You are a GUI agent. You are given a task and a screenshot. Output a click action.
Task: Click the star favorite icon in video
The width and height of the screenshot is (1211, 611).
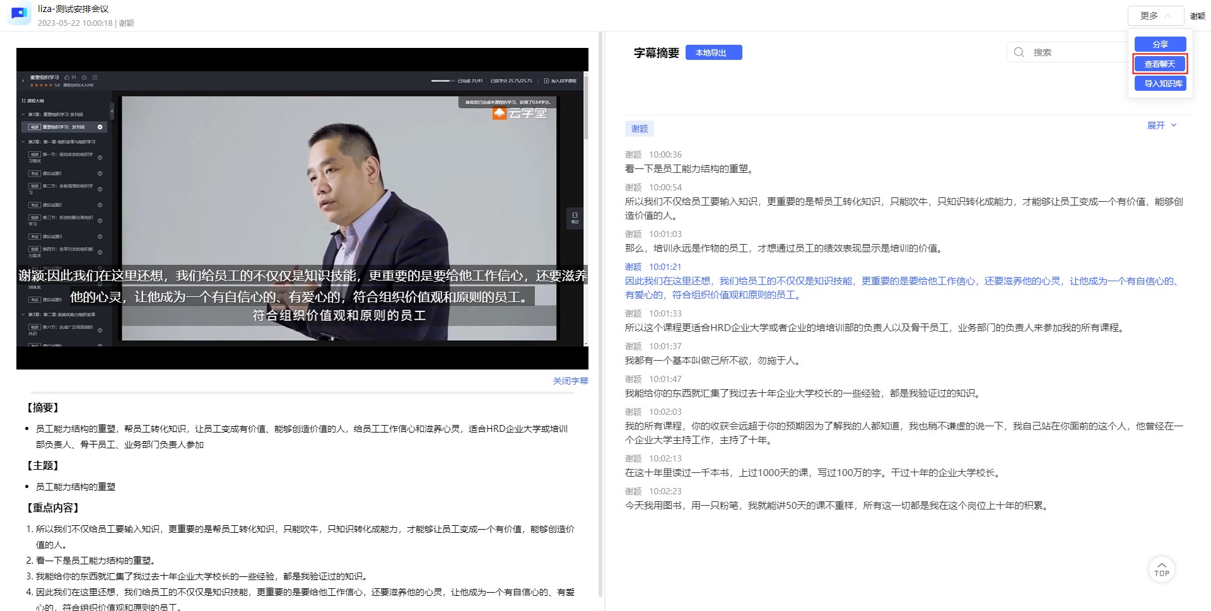pyautogui.click(x=85, y=78)
